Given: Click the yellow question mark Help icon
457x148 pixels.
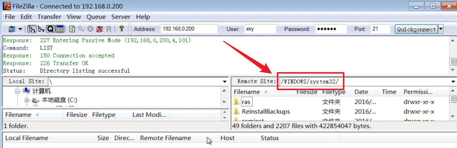Looking at the screenshot, I should tap(121, 29).
